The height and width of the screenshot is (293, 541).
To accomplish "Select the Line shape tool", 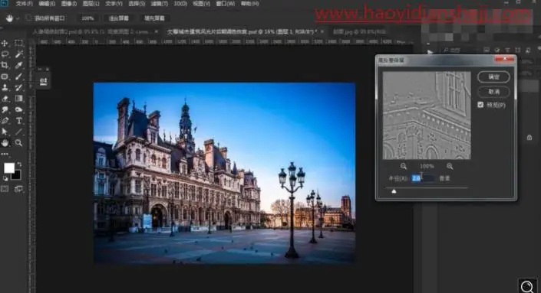I will 18,132.
